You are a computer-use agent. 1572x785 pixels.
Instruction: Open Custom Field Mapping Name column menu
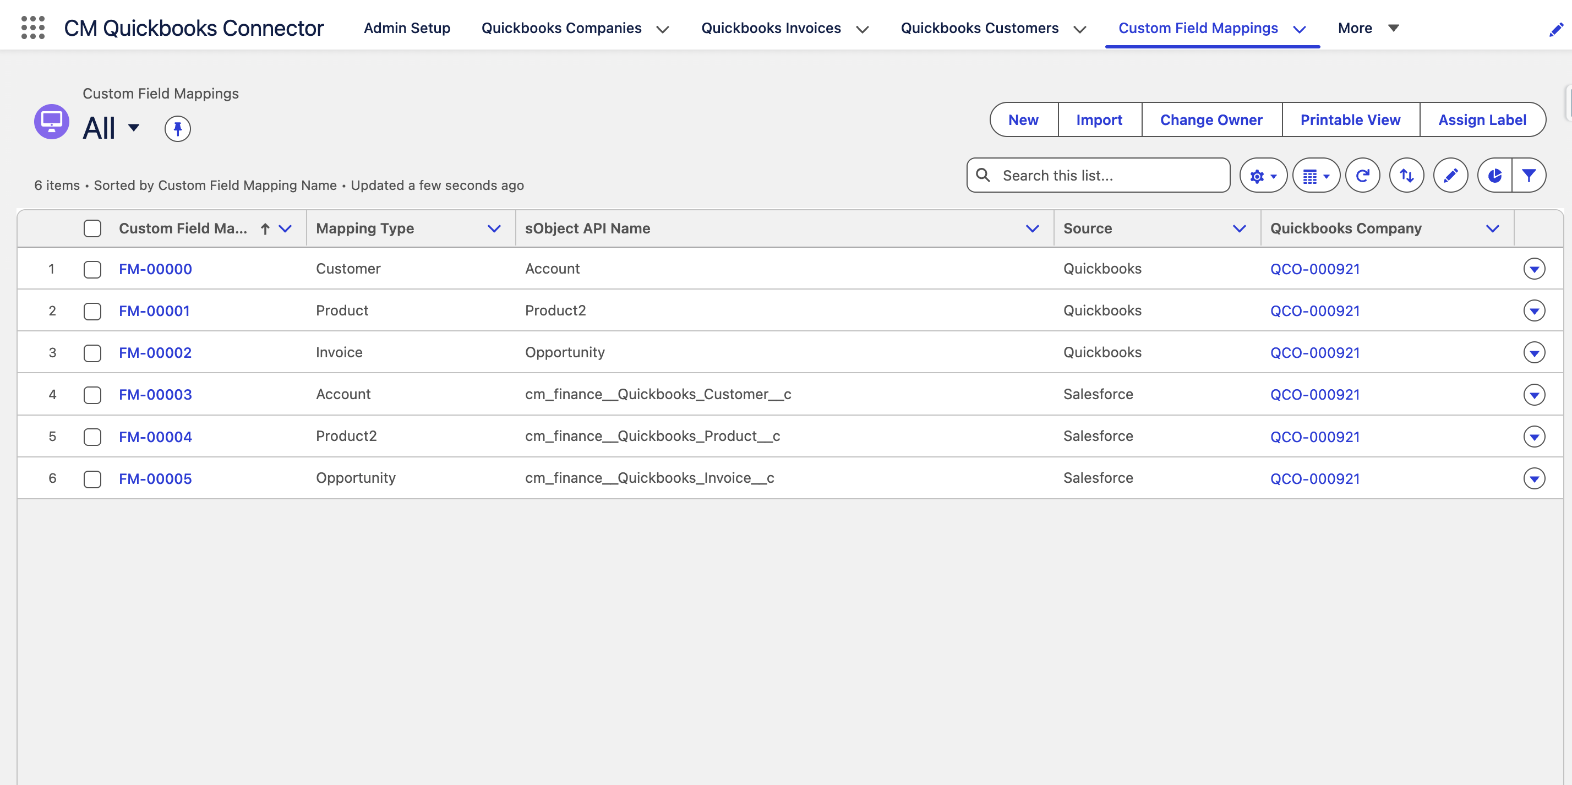coord(285,229)
